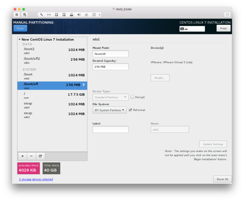Screen dimensions: 244x201
Task: Select the root / partition entry
Action: pos(52,95)
